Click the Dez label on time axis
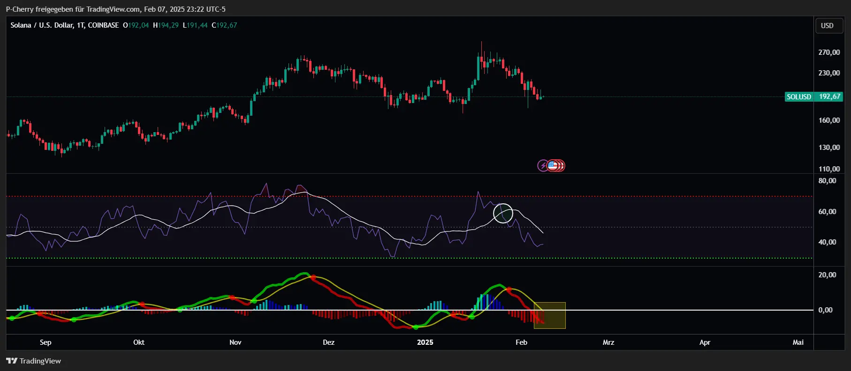851x371 pixels. (329, 342)
